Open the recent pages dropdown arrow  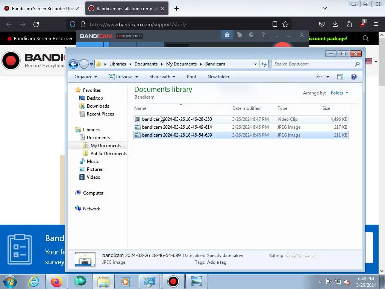91,64
